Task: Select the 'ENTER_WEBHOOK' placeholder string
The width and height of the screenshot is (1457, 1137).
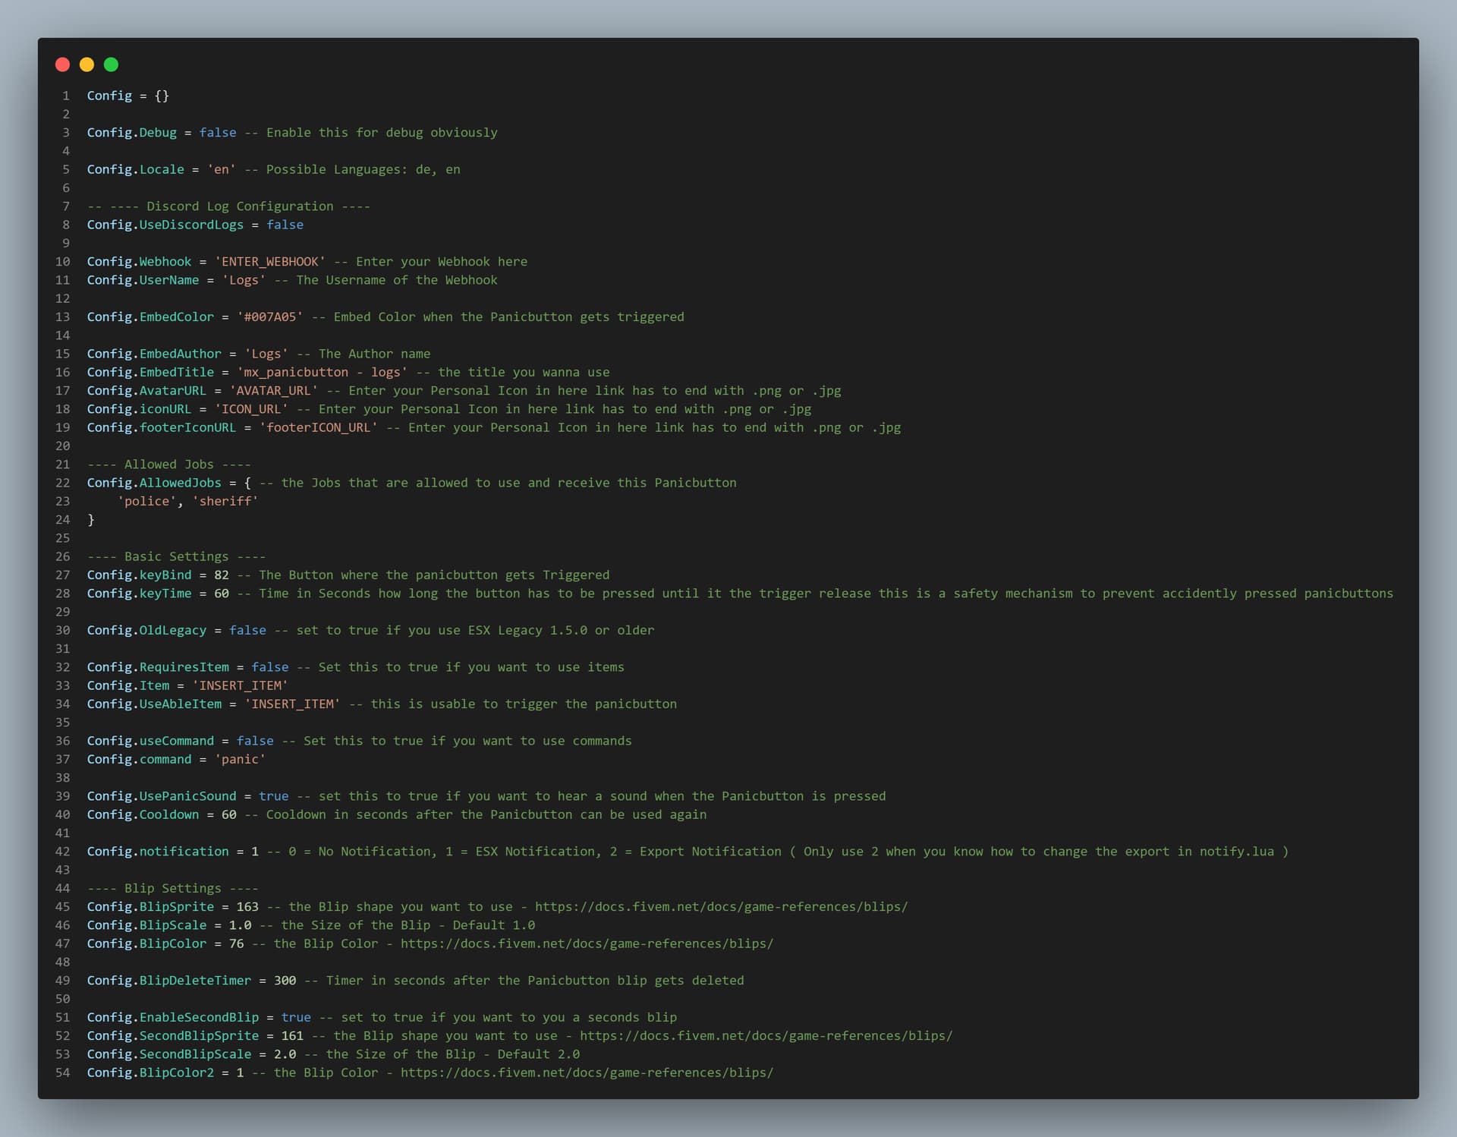Action: [x=270, y=261]
